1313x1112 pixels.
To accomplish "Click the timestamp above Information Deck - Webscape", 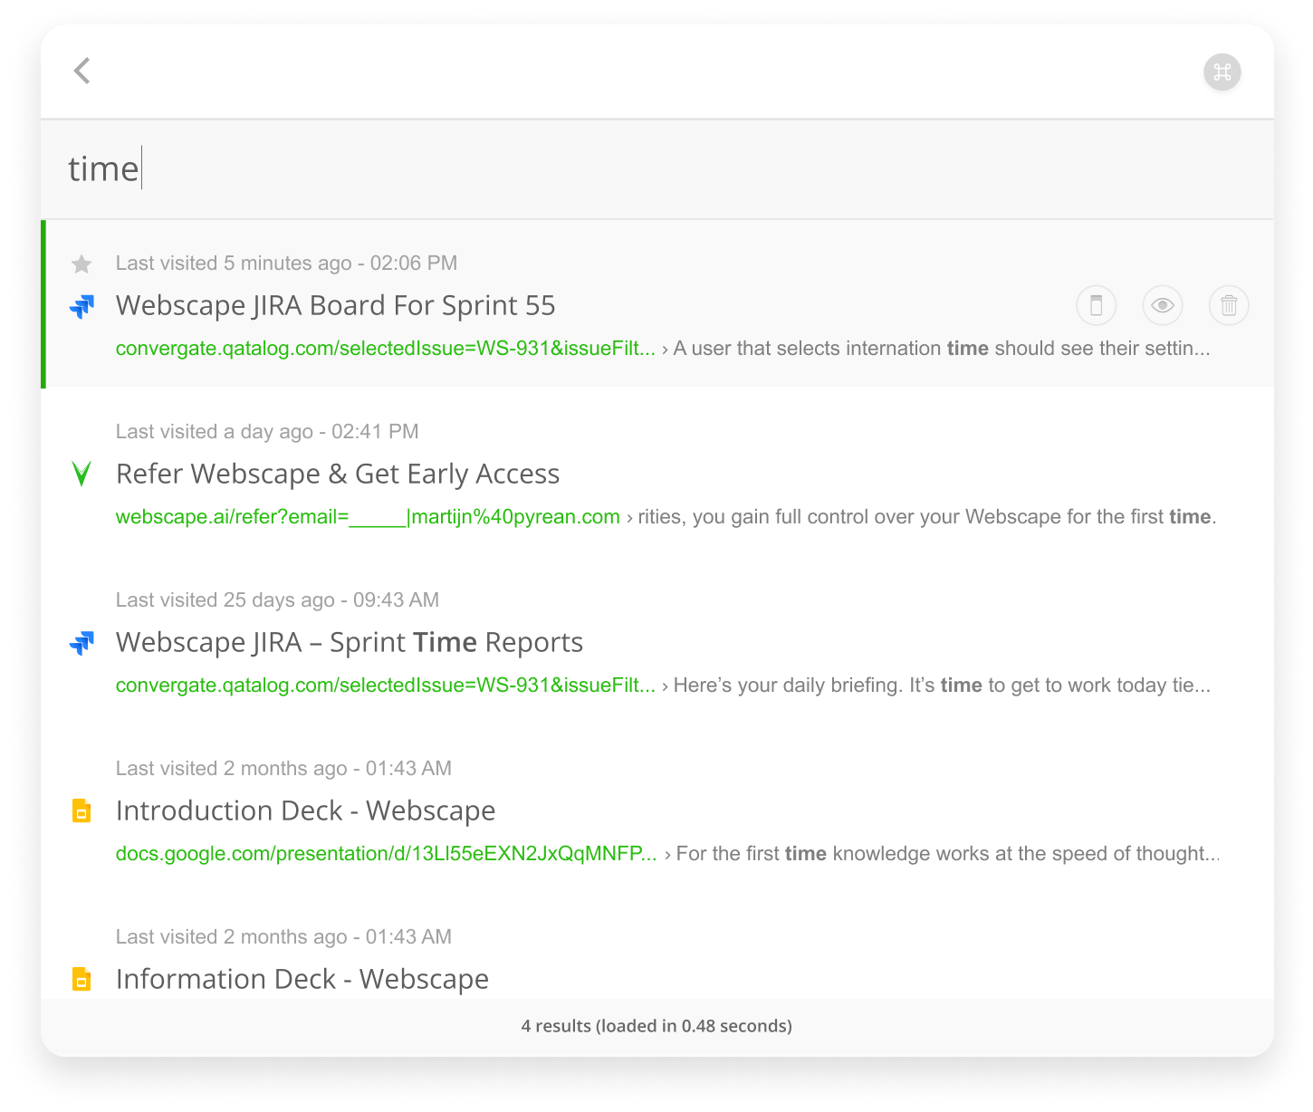I will click(x=283, y=937).
